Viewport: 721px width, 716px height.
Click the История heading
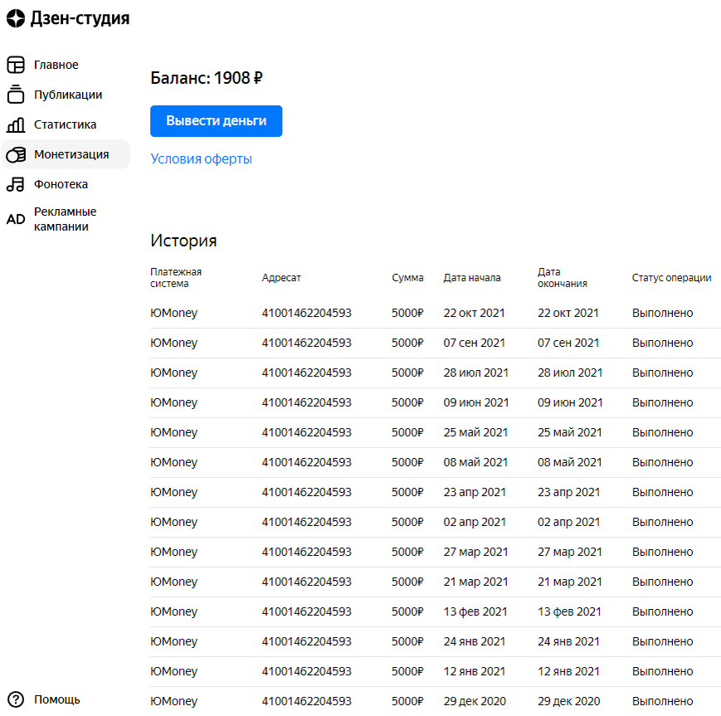[183, 241]
